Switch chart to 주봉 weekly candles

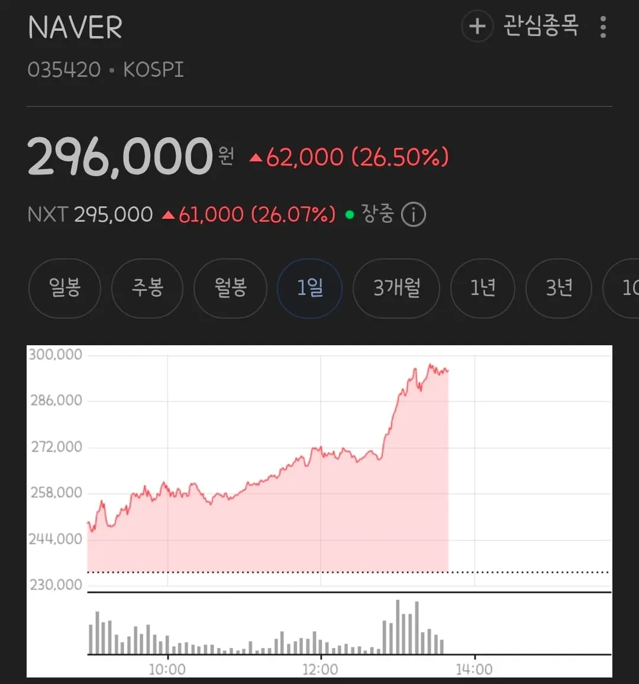click(147, 288)
